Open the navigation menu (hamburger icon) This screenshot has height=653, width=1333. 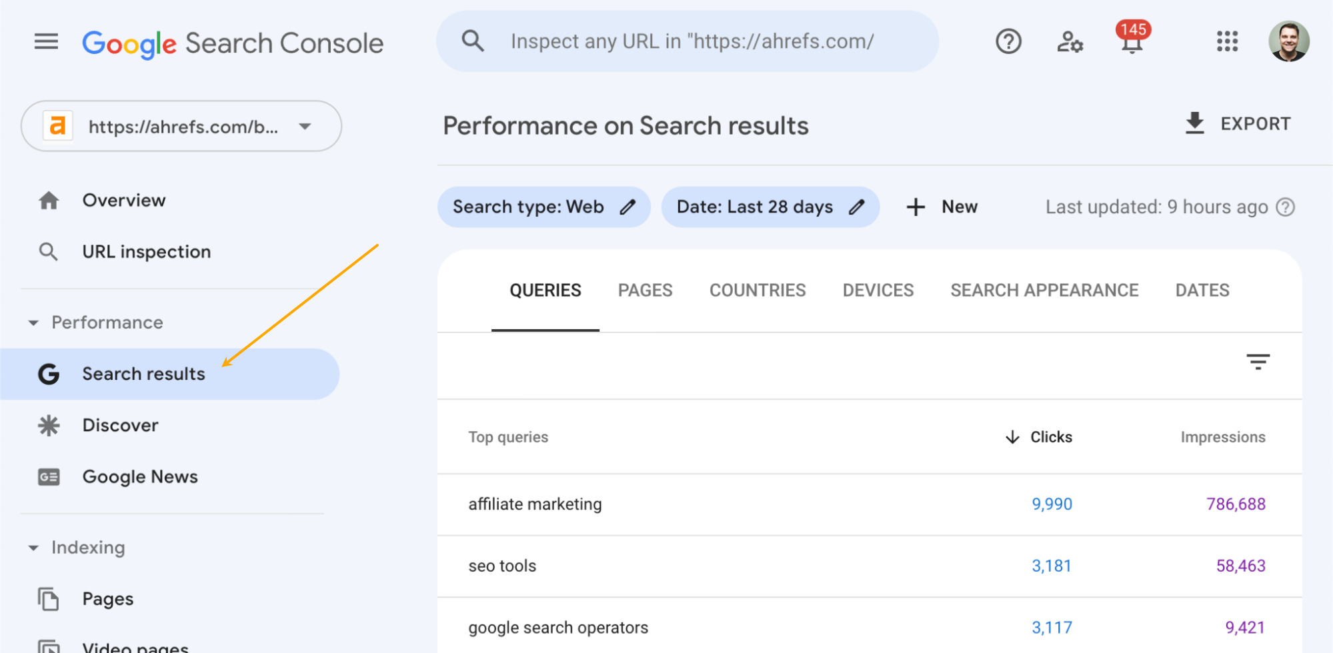(x=45, y=41)
